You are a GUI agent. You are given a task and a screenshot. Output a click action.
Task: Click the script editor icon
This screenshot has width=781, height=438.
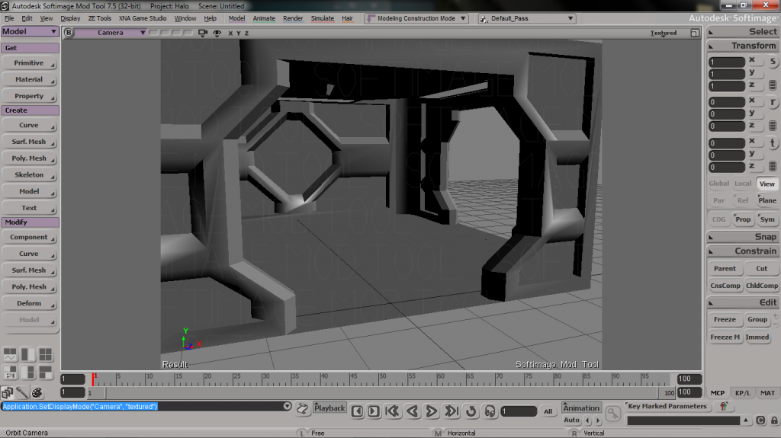(302, 409)
